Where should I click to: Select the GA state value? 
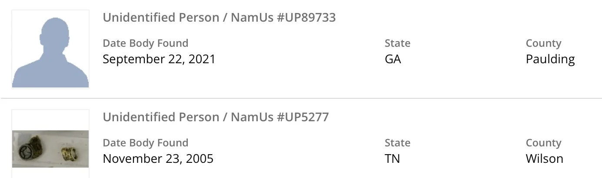pyautogui.click(x=393, y=59)
